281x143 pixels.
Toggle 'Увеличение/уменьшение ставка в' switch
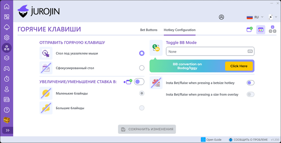(x=139, y=82)
